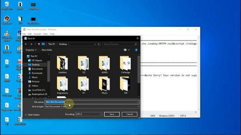Viewport: 241px width, 135px height.
Task: Click UTF-8 in Notepad status bar
Action: pos(183,116)
